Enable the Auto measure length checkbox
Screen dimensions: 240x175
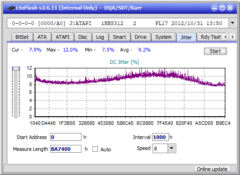point(95,149)
